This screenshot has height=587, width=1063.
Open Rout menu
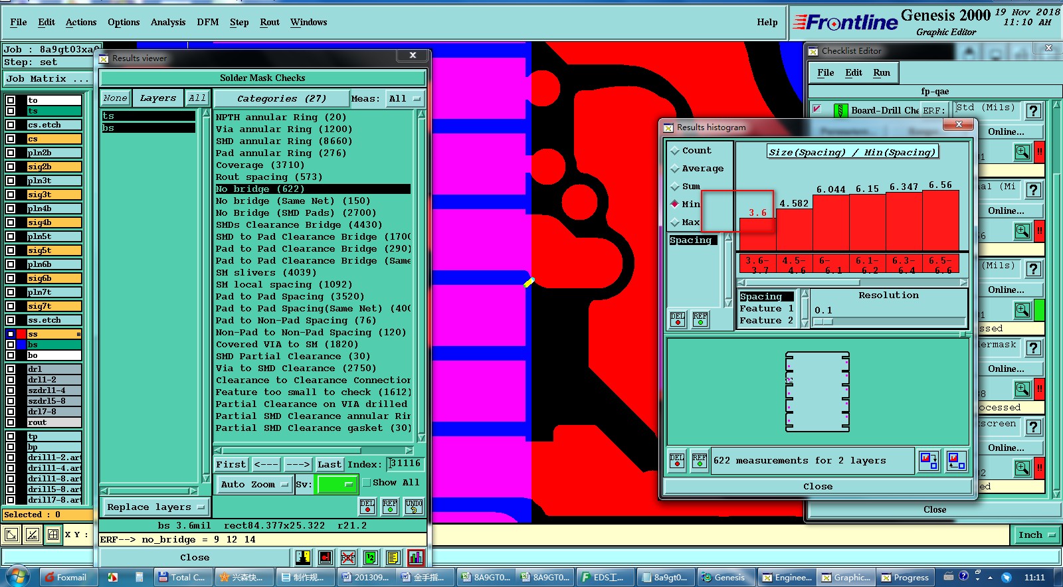[270, 22]
